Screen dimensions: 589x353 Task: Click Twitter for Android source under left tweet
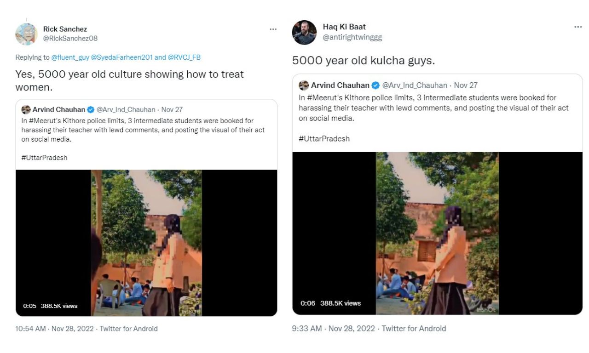click(128, 329)
